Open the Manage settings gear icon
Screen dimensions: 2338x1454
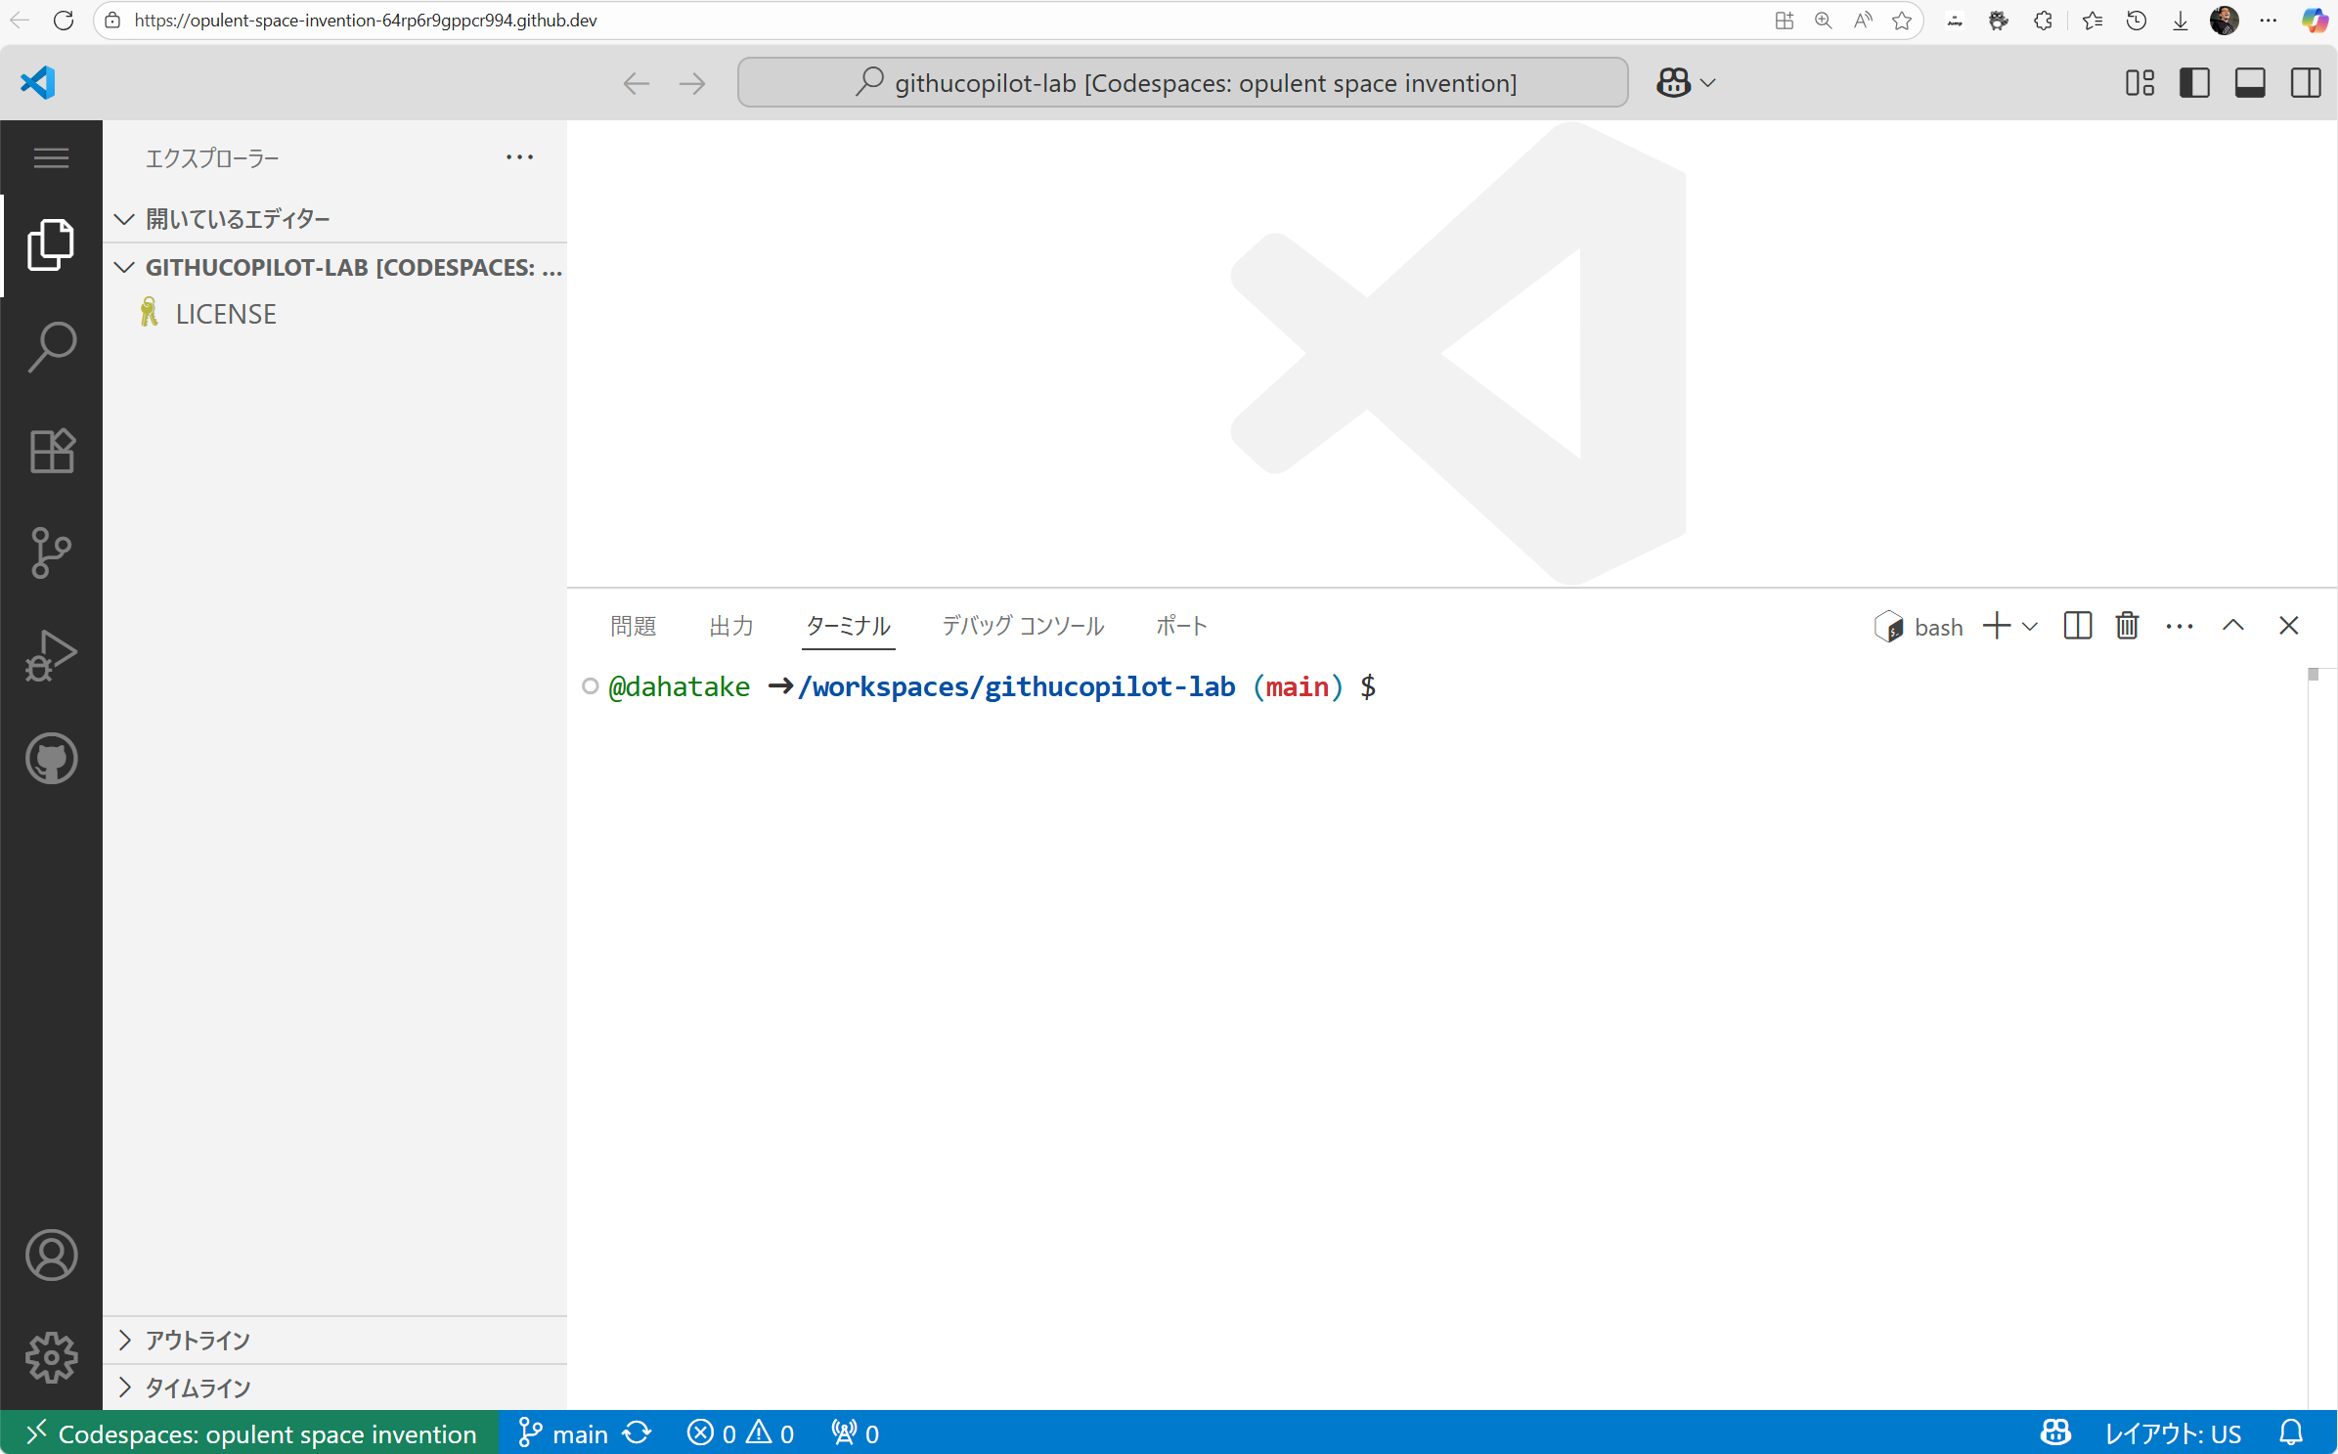[51, 1356]
